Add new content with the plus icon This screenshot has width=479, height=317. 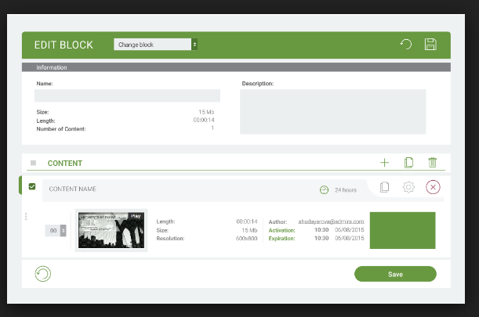[x=384, y=163]
